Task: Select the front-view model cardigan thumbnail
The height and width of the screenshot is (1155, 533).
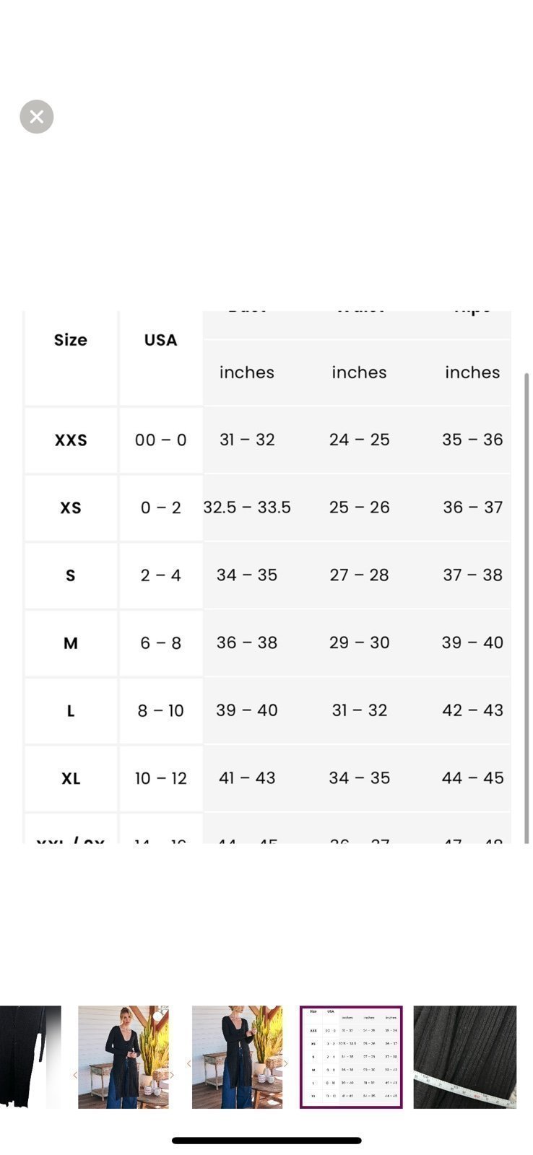Action: point(123,1057)
